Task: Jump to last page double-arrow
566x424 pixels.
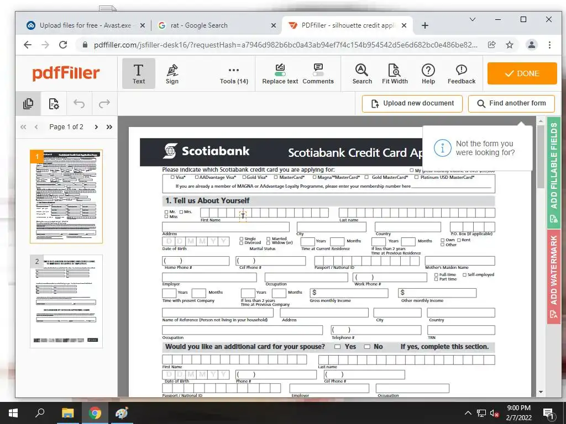Action: [109, 127]
